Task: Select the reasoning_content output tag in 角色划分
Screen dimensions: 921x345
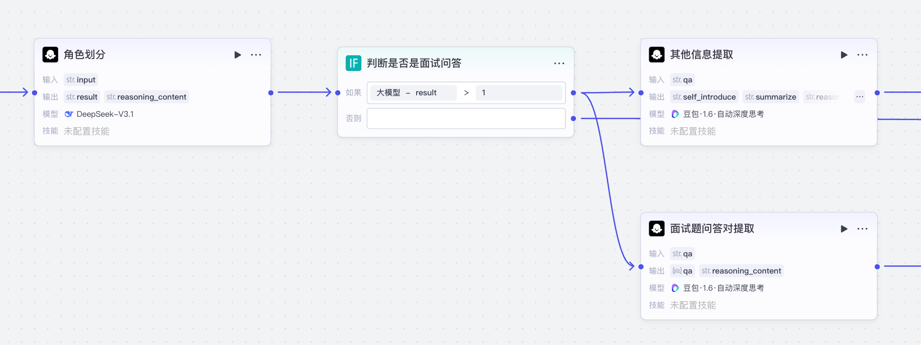Action: [146, 97]
